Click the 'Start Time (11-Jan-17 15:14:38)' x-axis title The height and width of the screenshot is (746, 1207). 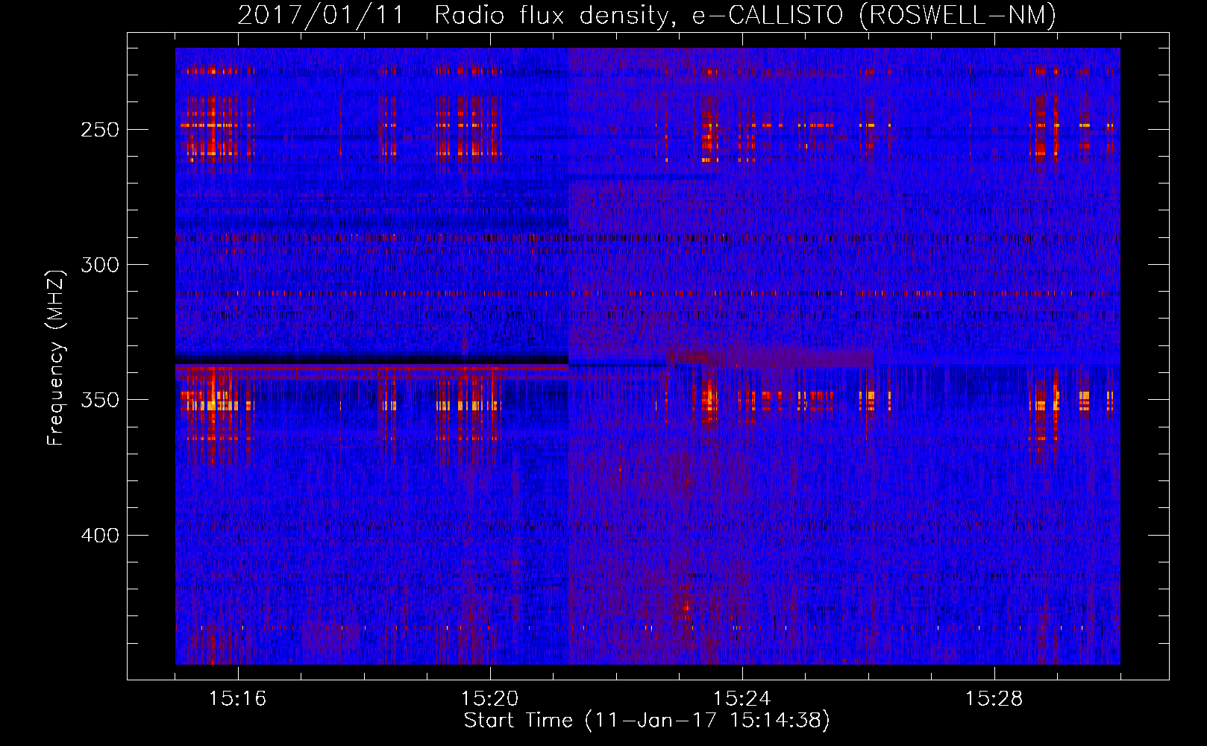click(647, 721)
